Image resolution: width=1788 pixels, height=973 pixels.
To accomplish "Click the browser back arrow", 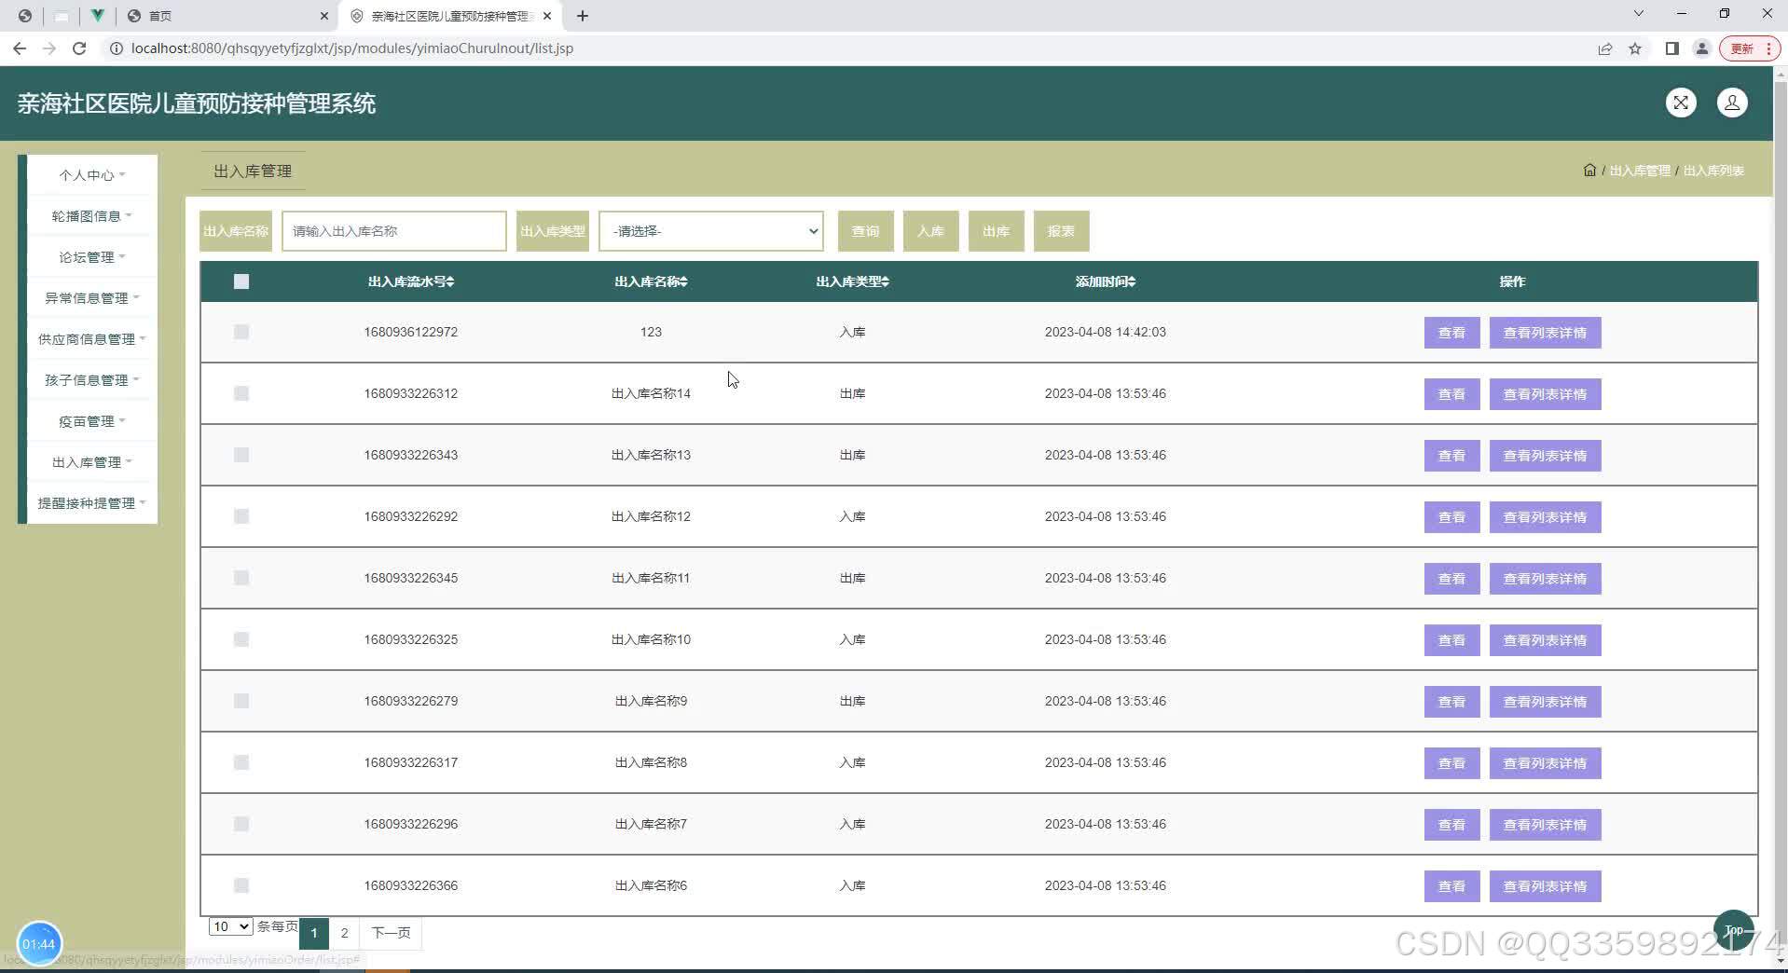I will 20,48.
